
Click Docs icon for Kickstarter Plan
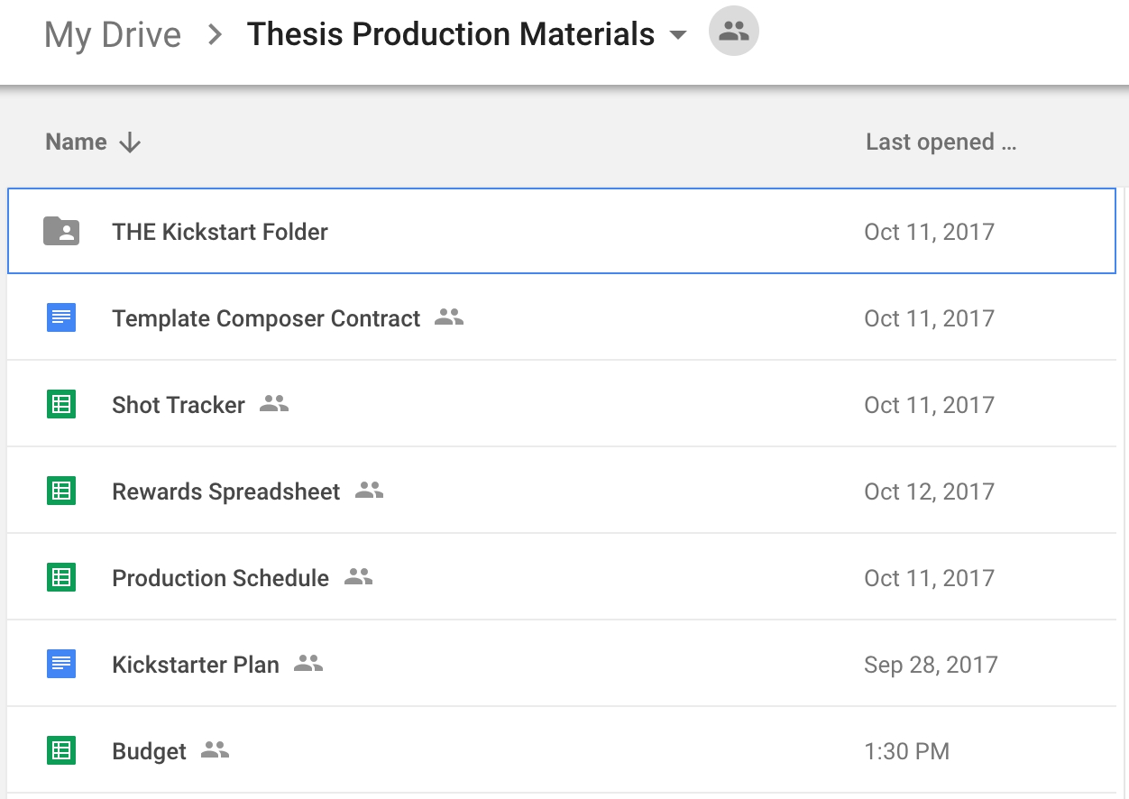pyautogui.click(x=61, y=664)
